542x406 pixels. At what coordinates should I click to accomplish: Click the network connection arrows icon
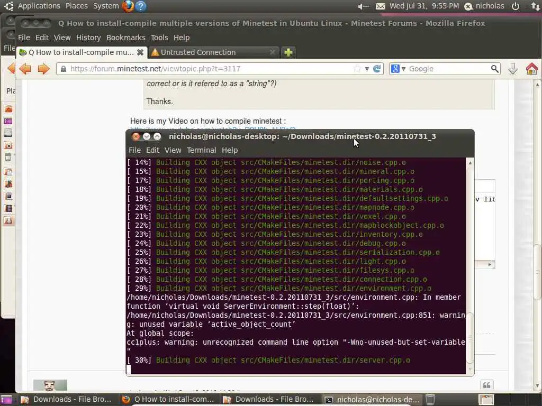click(536, 6)
